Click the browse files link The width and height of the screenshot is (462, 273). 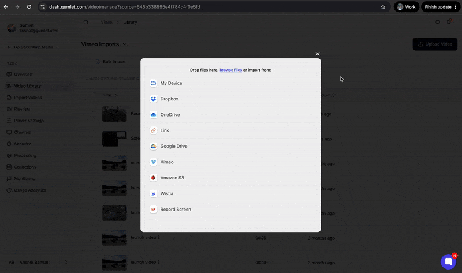tap(230, 70)
